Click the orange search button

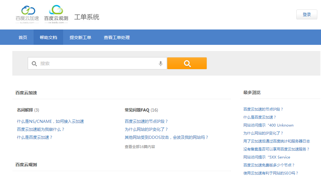pos(187,63)
